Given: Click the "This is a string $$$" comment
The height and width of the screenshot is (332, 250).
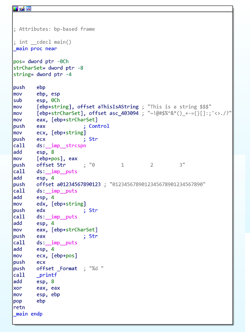Looking at the screenshot, I should pos(179,107).
